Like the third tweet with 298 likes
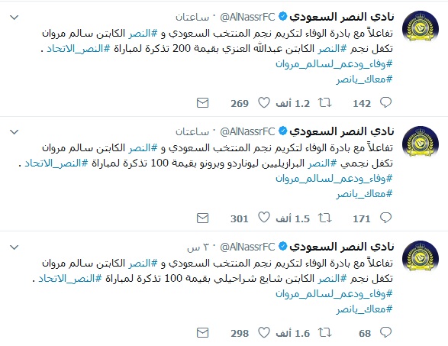The width and height of the screenshot is (448, 346). pos(264,332)
